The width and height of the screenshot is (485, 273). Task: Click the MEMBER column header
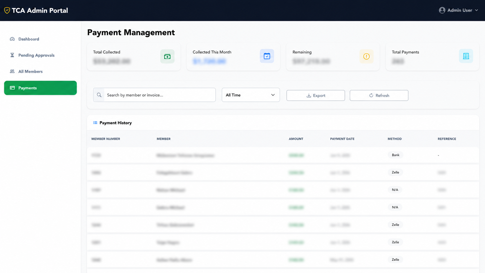[x=164, y=139]
